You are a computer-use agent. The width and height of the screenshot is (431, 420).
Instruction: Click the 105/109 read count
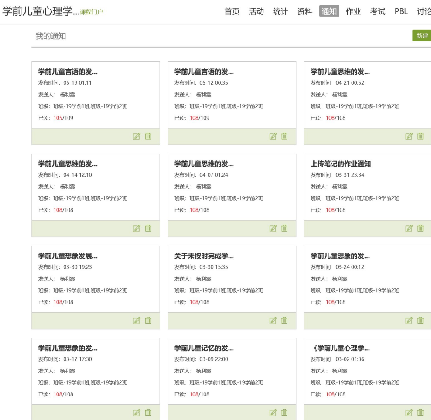point(63,118)
